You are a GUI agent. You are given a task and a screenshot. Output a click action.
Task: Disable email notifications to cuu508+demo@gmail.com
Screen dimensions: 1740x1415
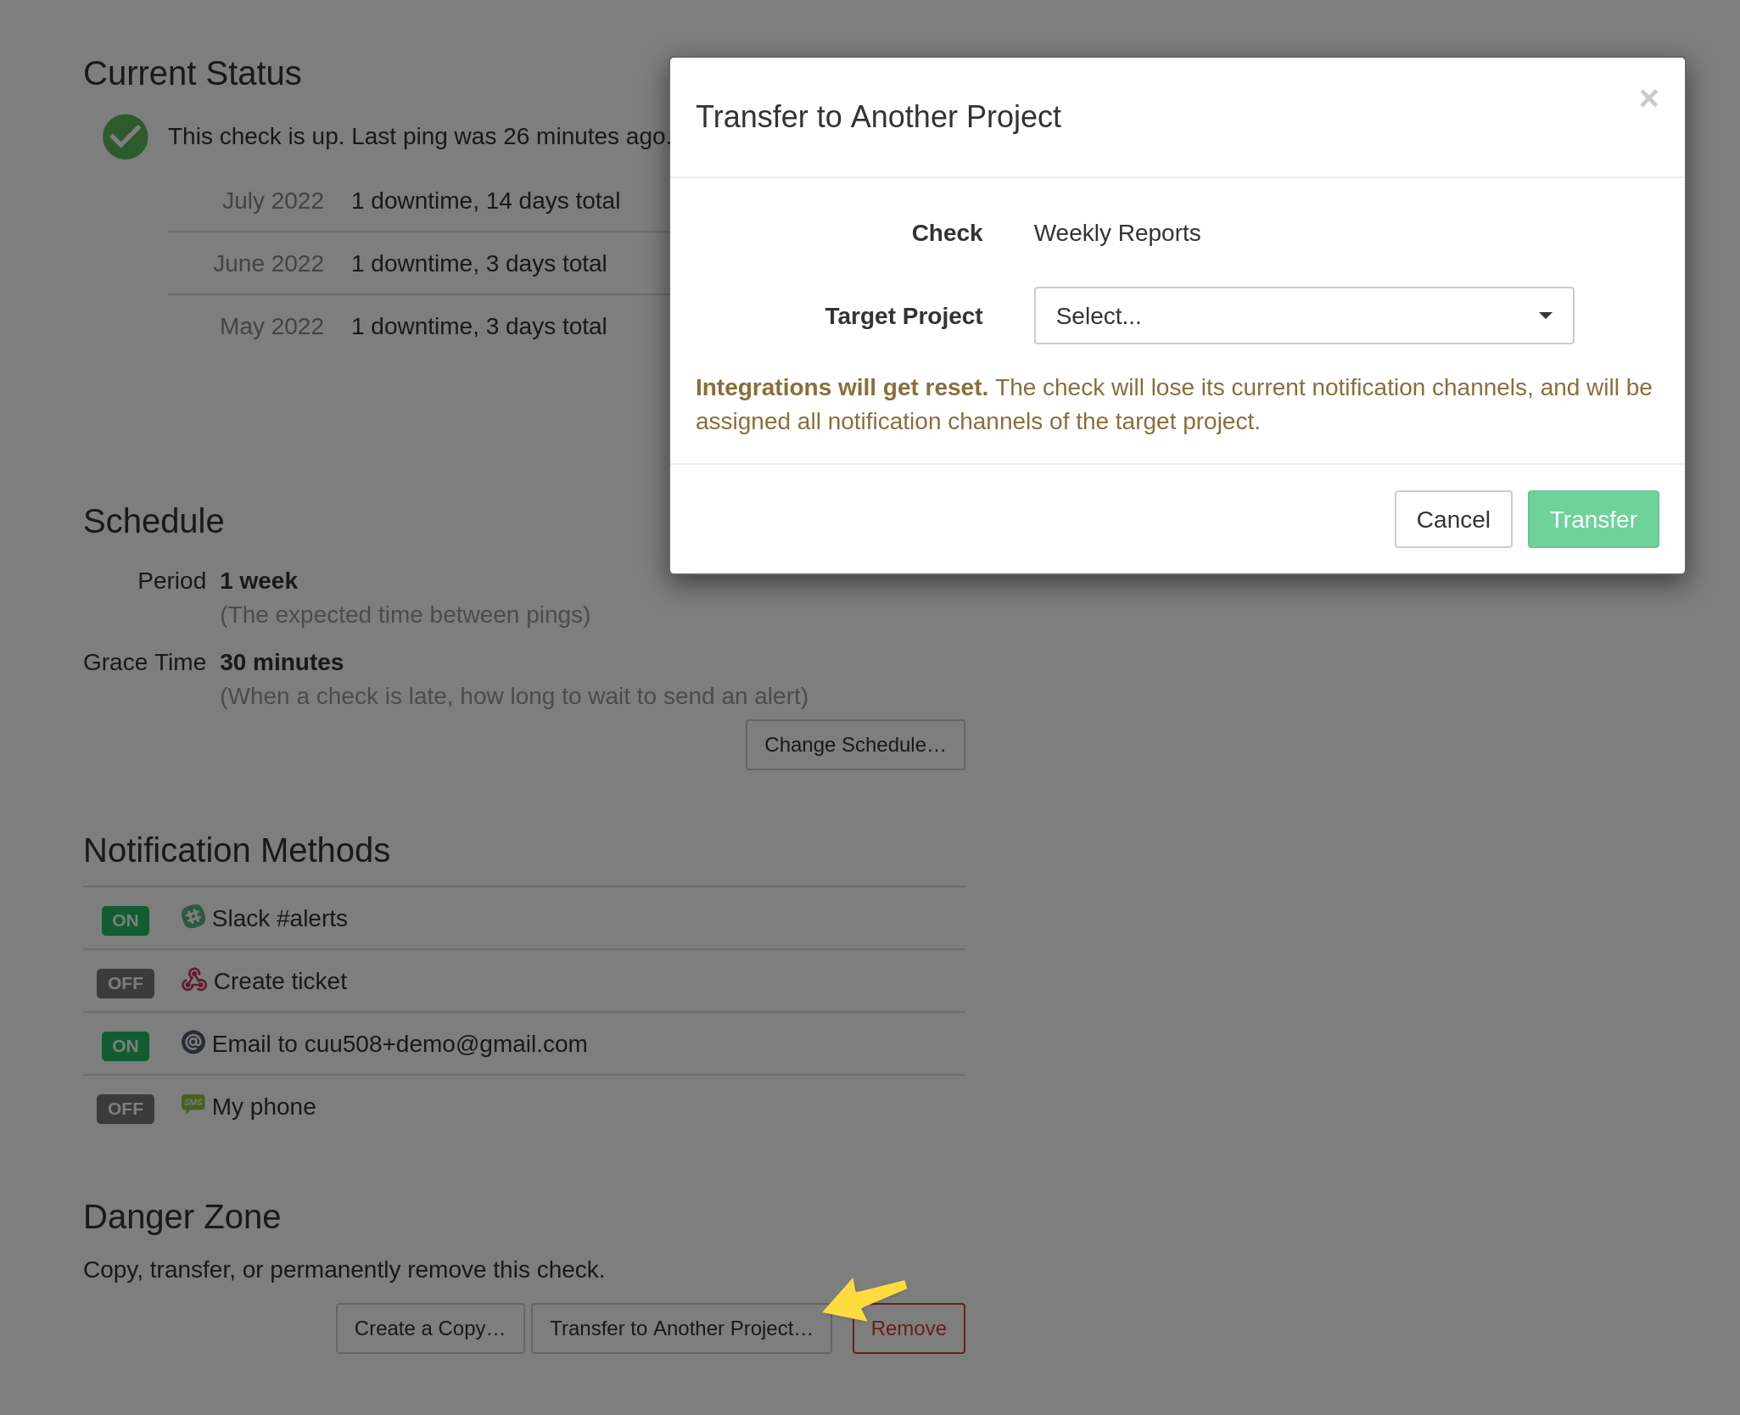click(125, 1045)
